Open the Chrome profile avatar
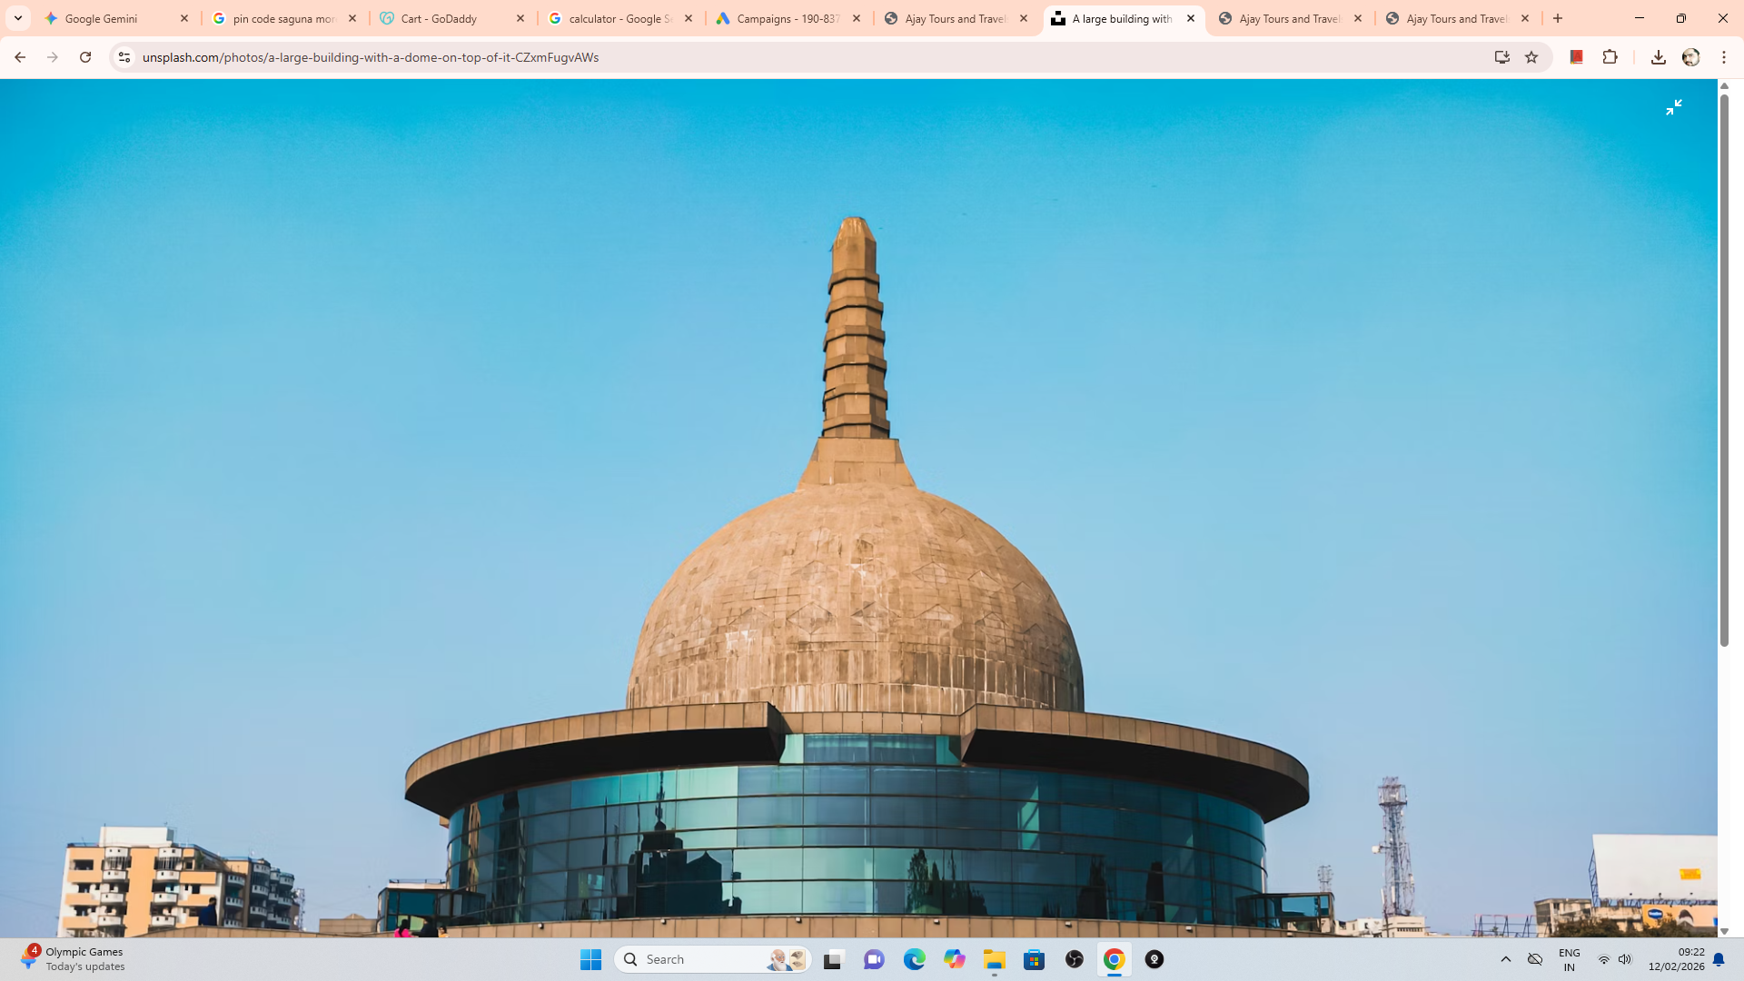This screenshot has height=981, width=1744. [x=1692, y=57]
